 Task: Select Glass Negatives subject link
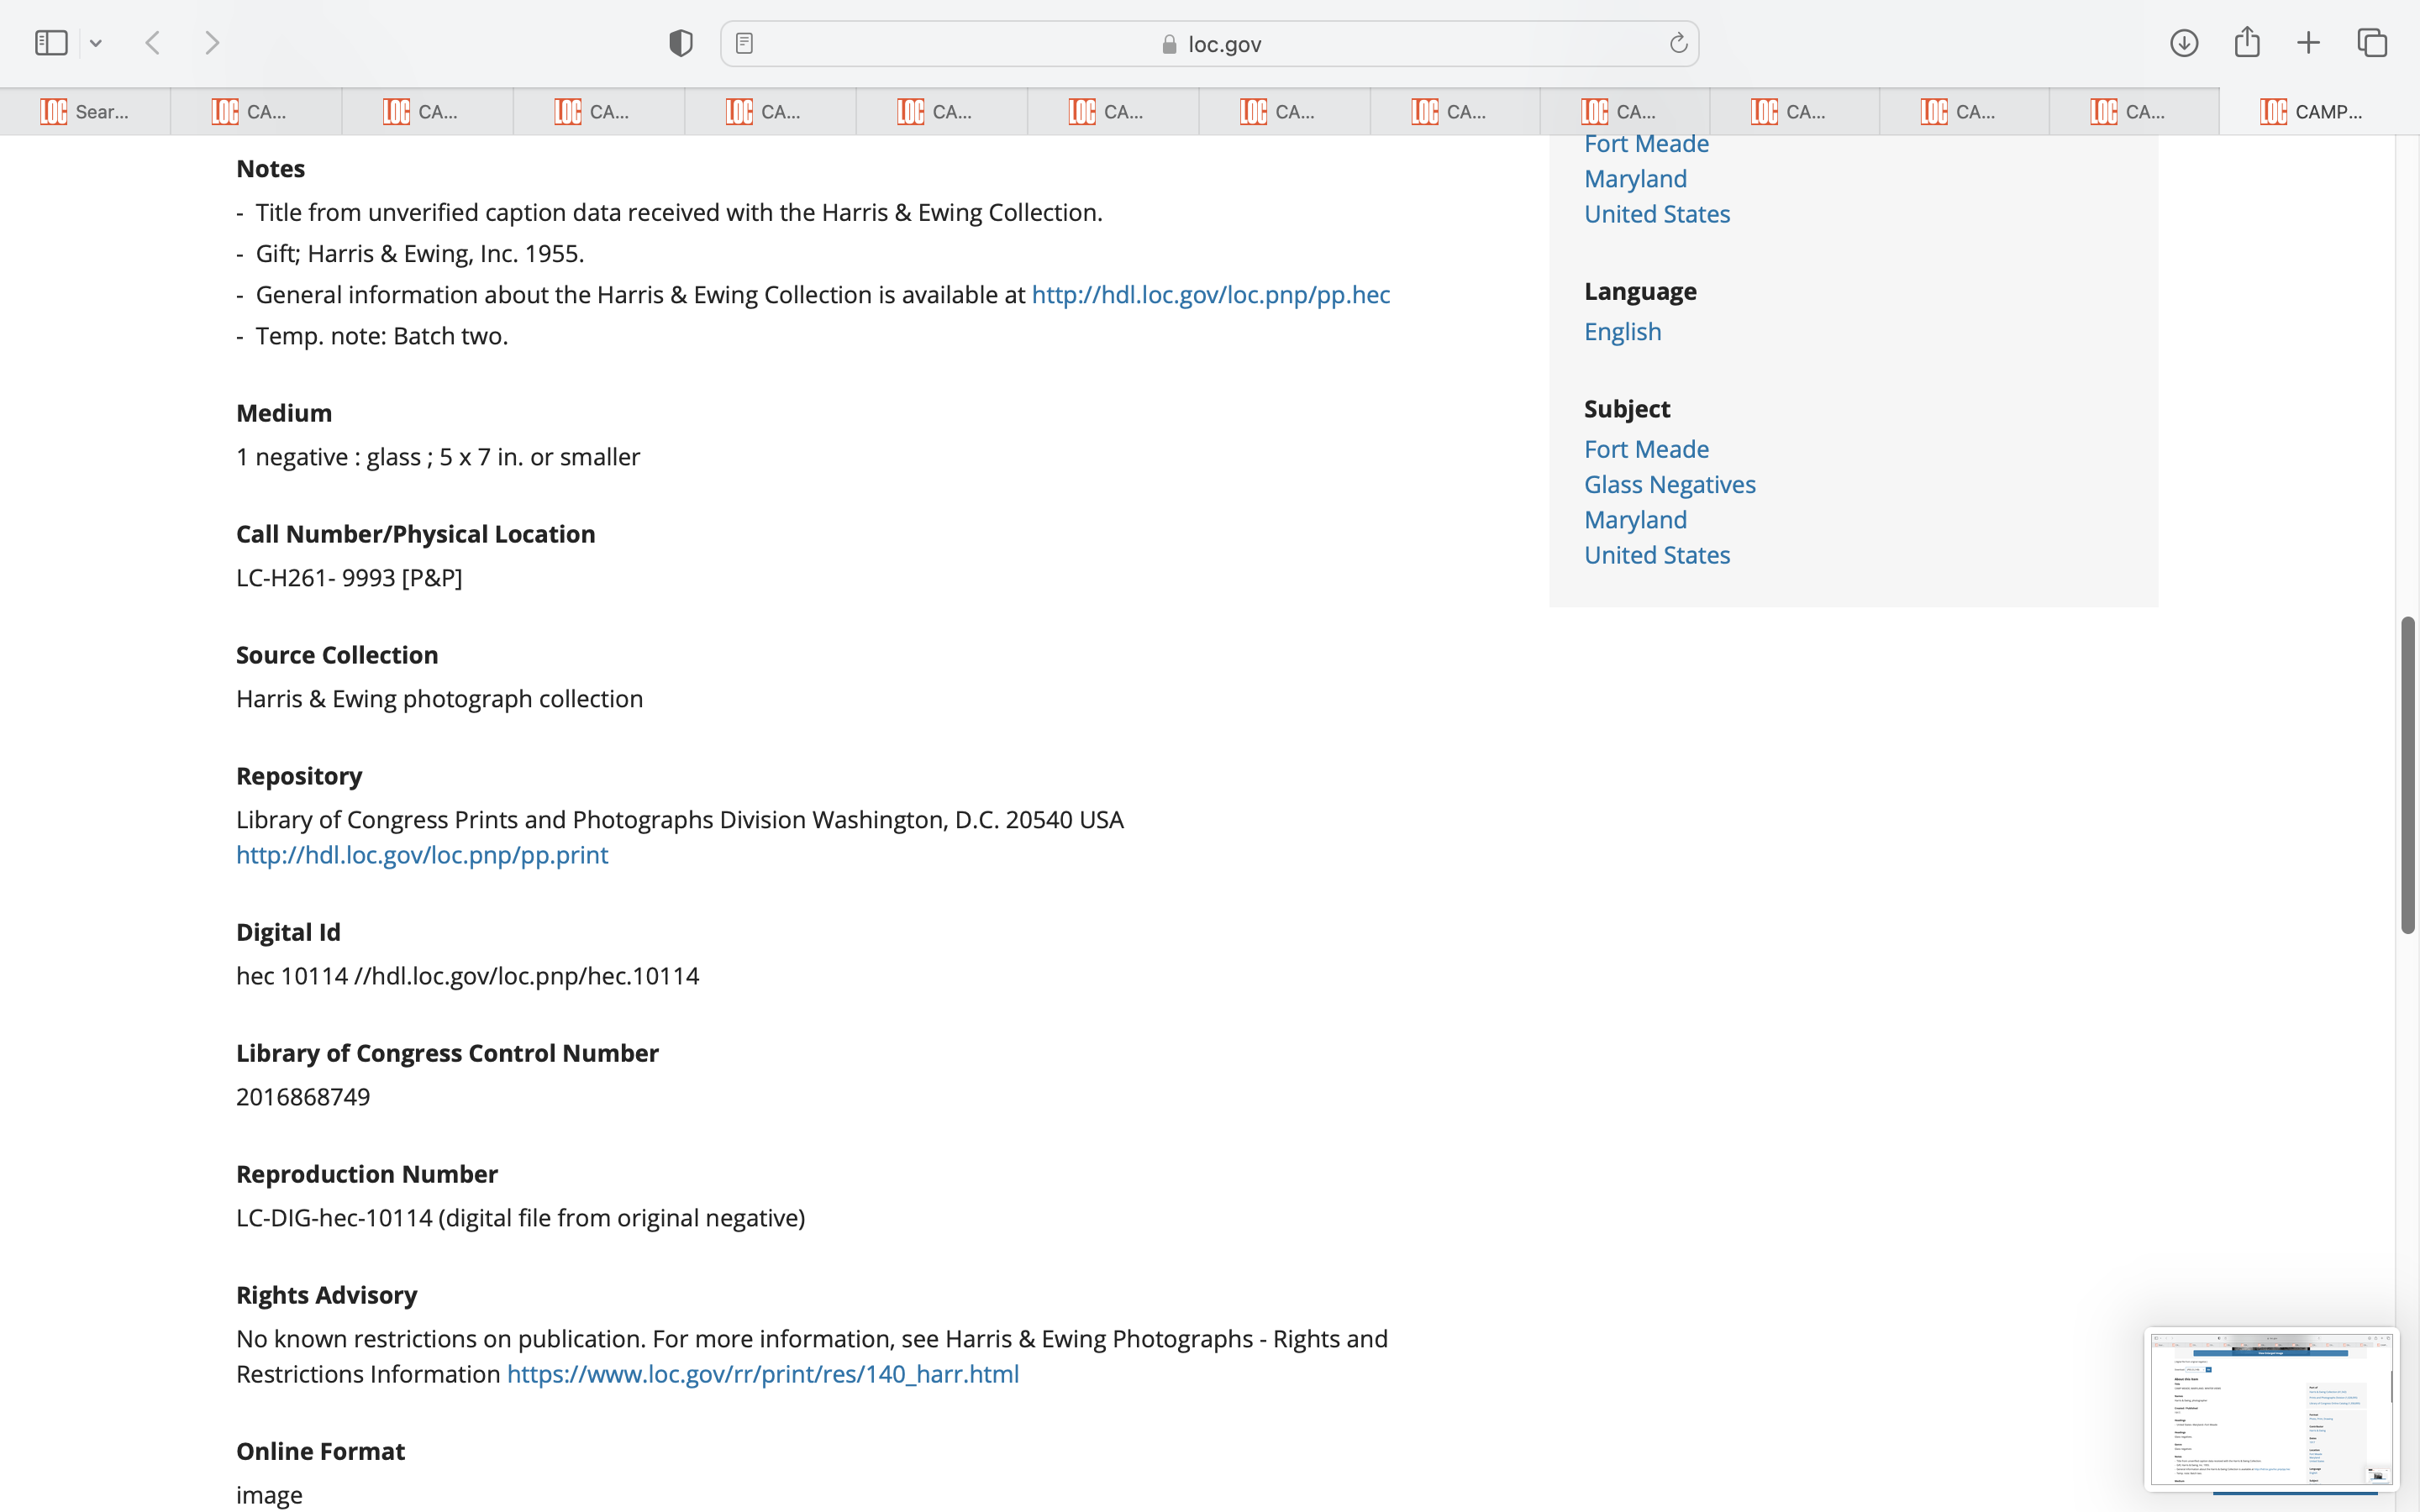pyautogui.click(x=1669, y=485)
